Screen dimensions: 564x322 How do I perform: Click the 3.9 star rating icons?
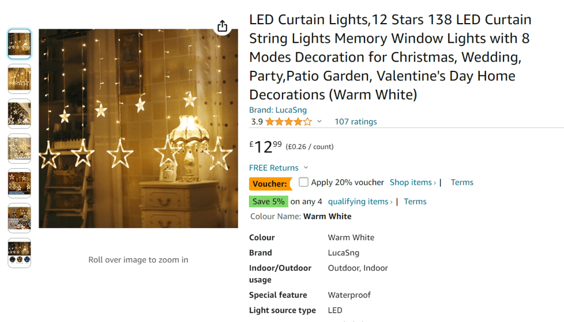click(288, 121)
